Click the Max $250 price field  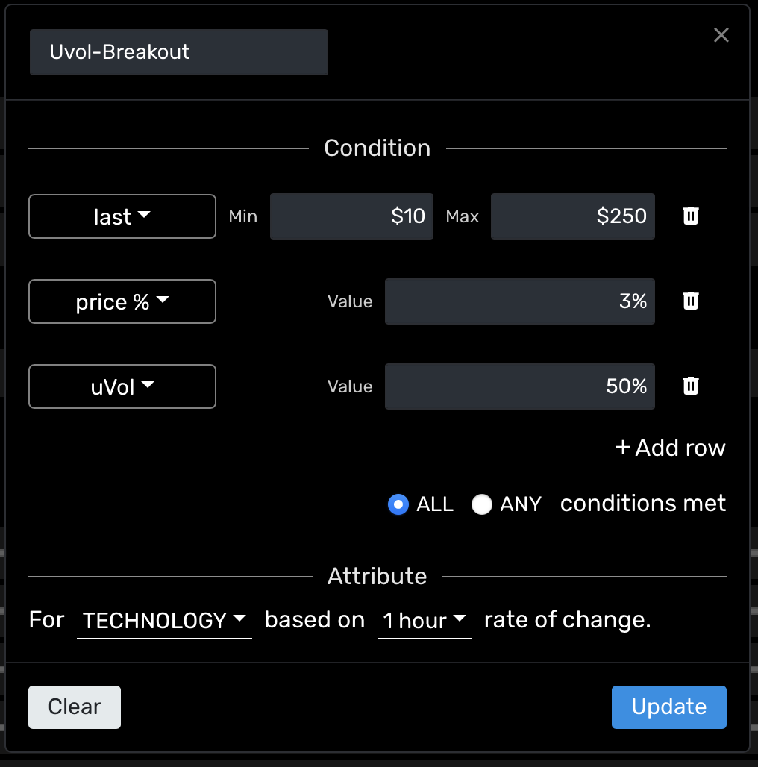tap(572, 216)
